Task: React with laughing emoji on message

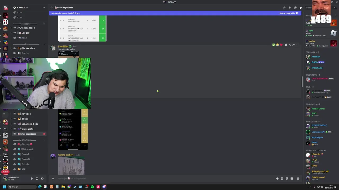Action: point(277,45)
